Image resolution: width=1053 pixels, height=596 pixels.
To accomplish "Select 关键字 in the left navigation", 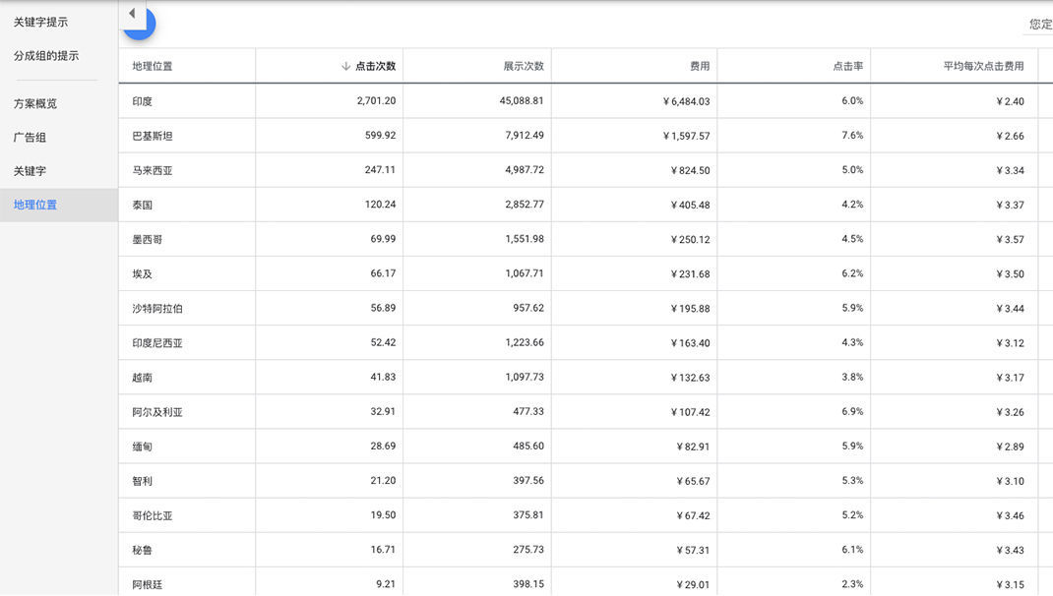I will [x=30, y=171].
